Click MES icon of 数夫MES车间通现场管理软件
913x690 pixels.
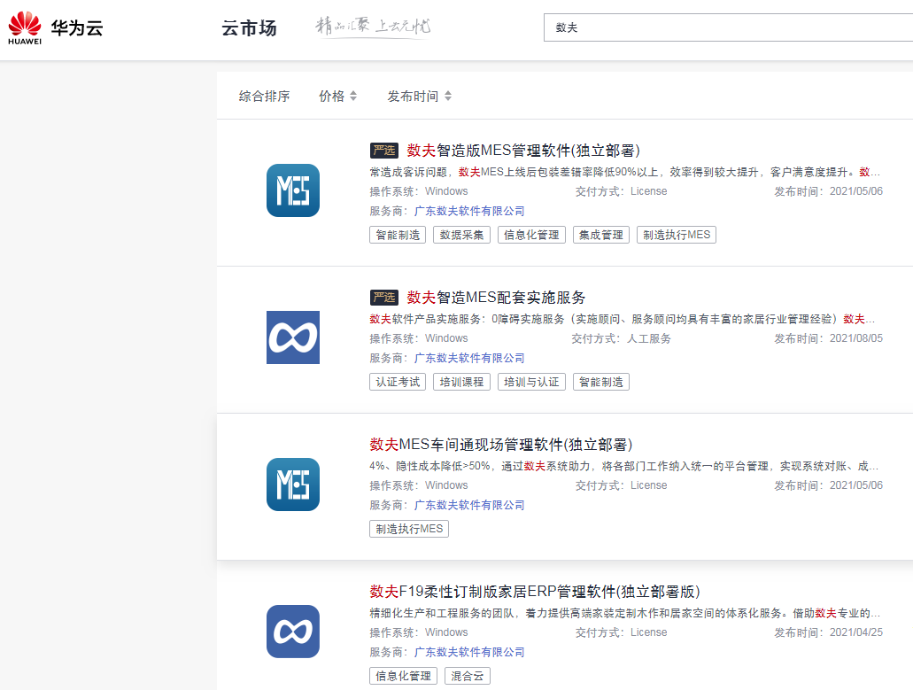click(293, 485)
